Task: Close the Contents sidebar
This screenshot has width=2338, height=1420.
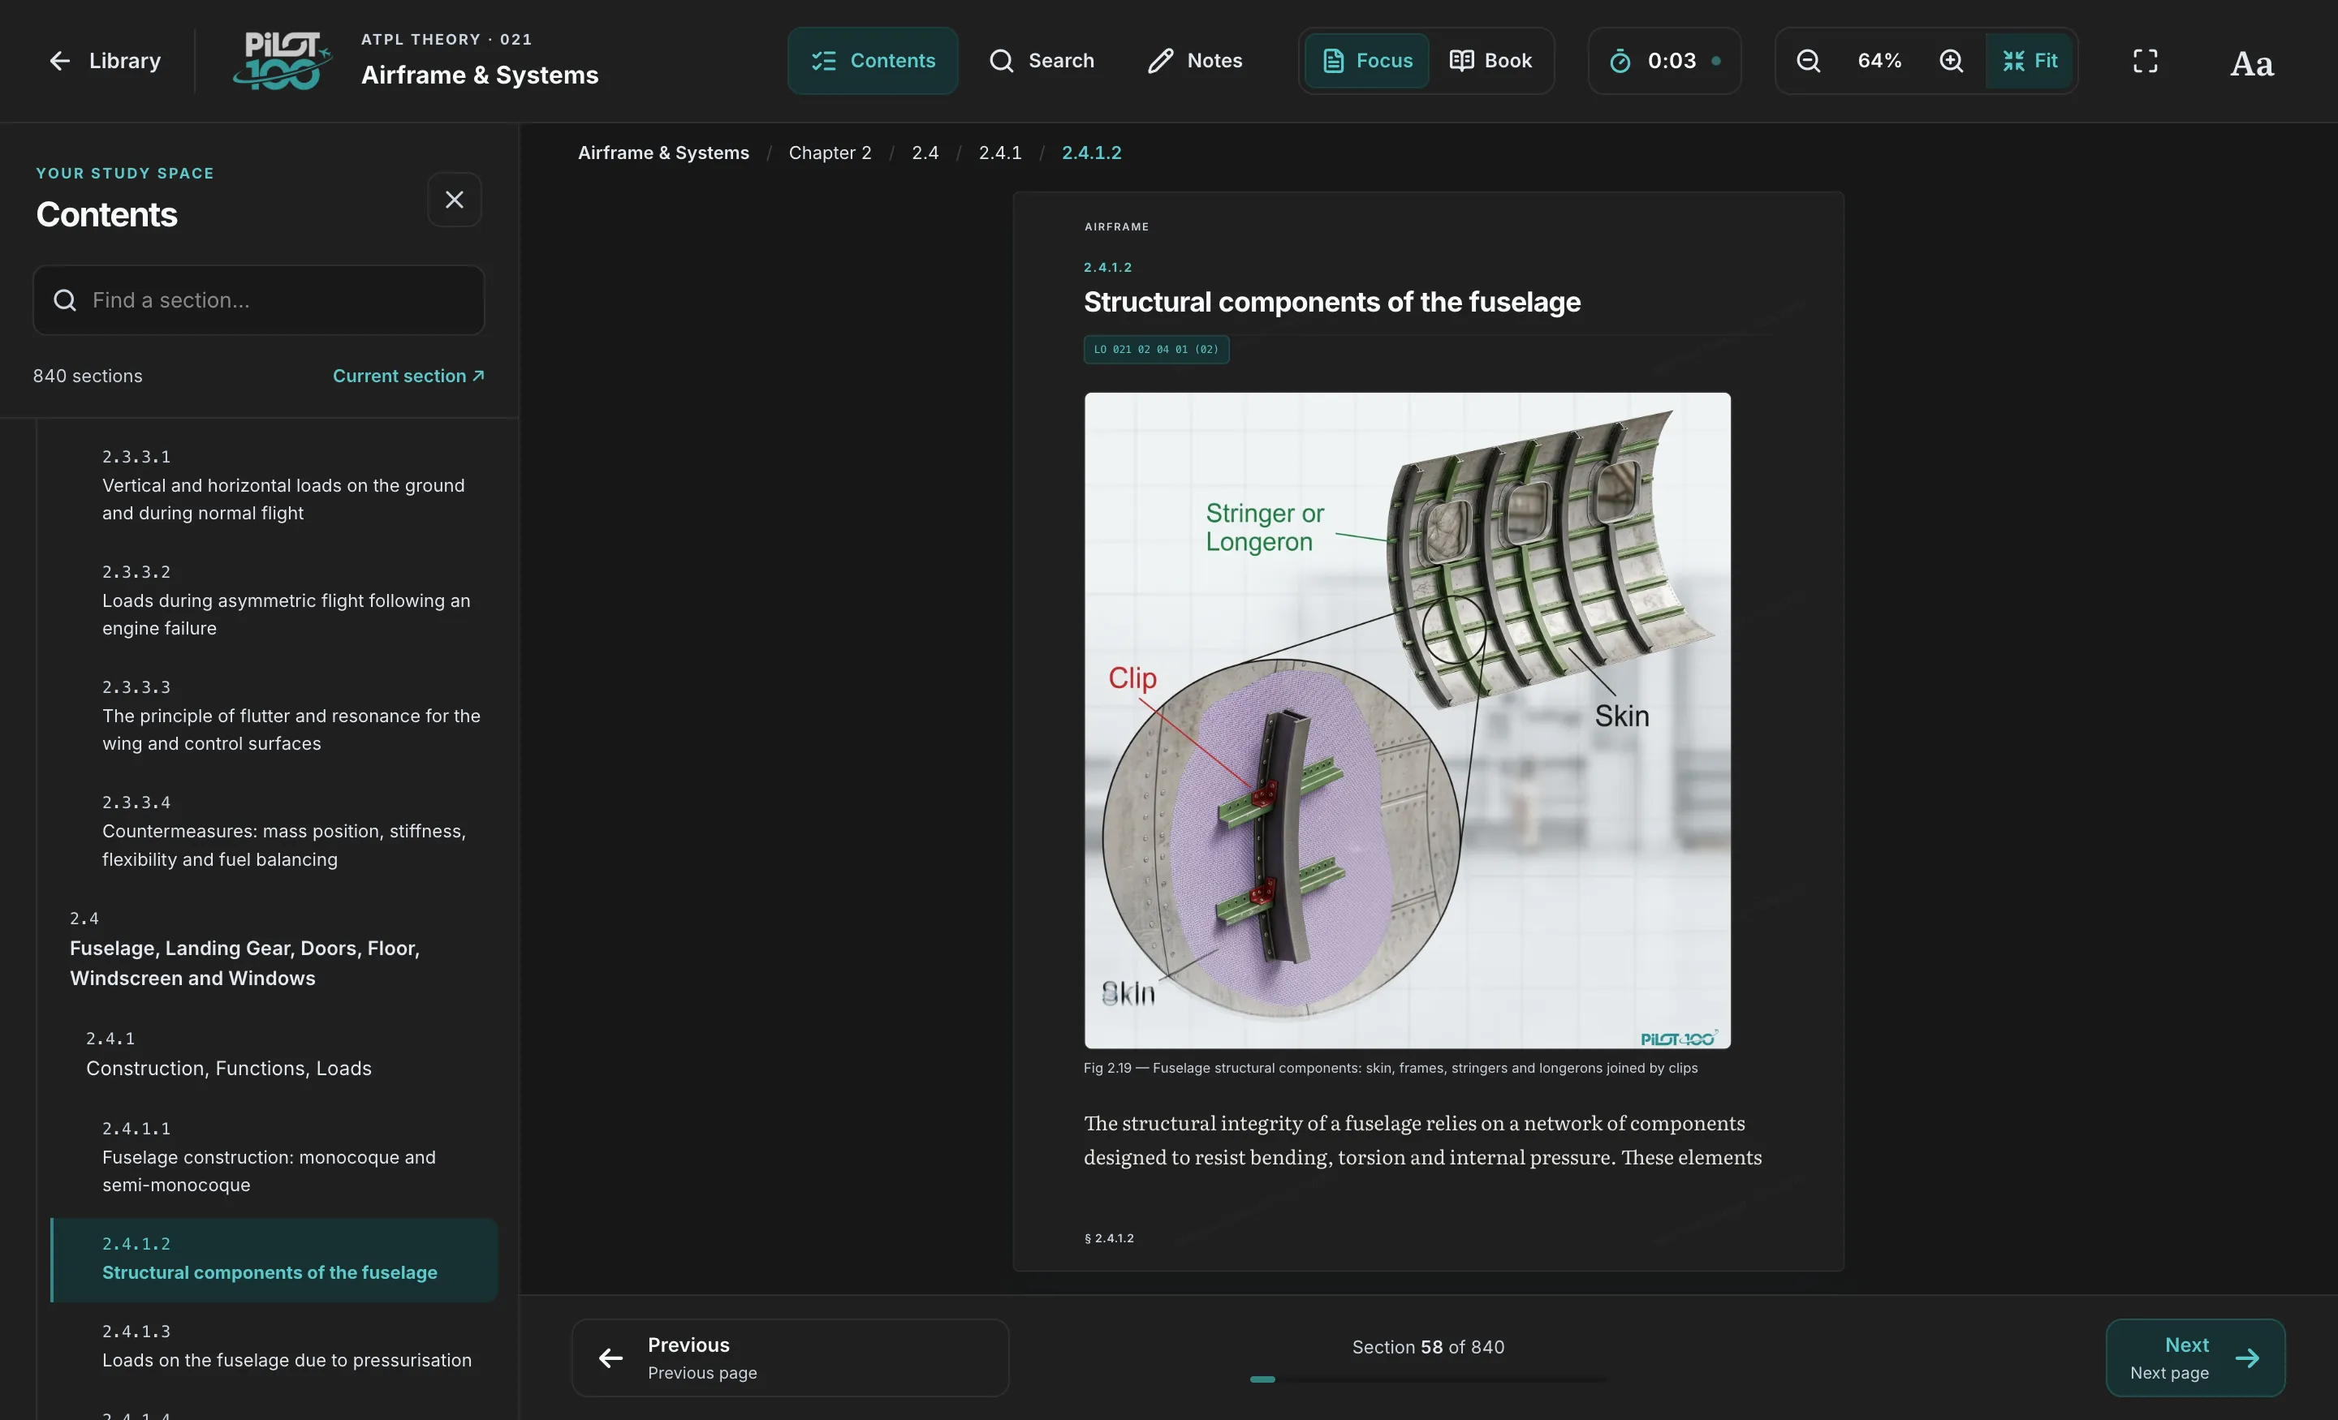Action: point(455,199)
